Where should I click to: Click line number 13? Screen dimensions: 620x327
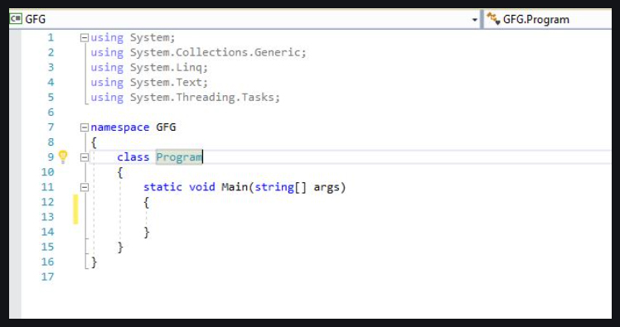click(x=47, y=217)
